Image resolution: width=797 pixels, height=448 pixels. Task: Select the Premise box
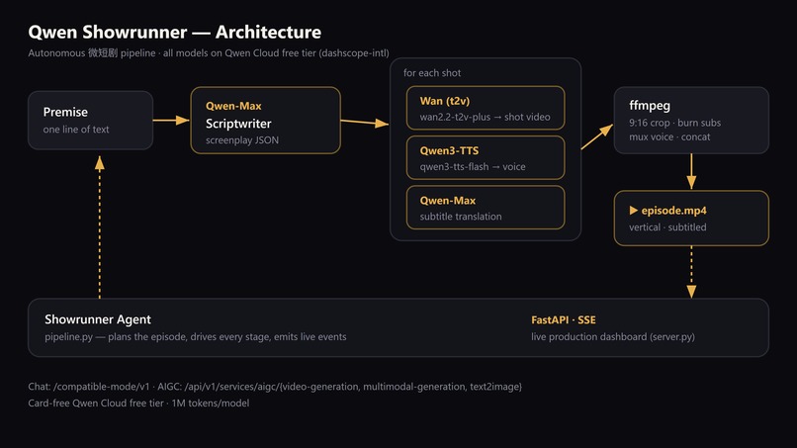click(90, 120)
